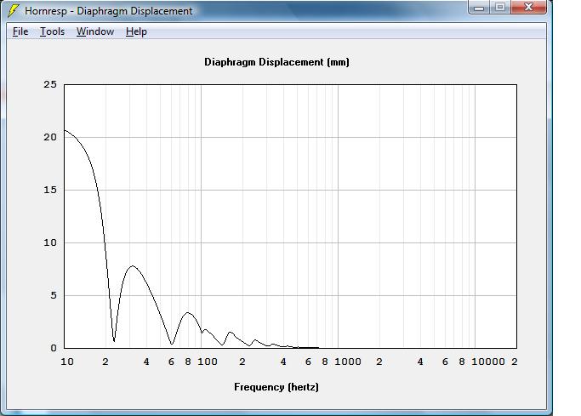
Task: Click the Hornresp lightning bolt title icon
Action: (14, 10)
